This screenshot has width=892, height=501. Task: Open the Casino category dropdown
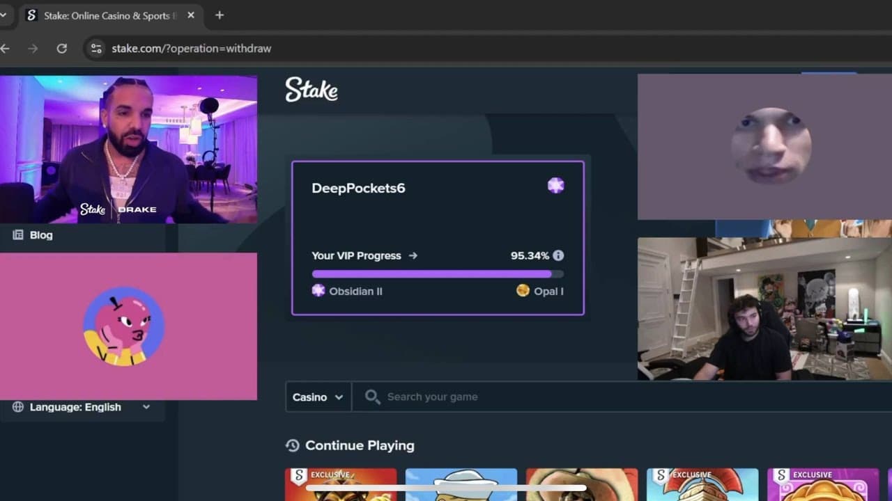coord(318,397)
